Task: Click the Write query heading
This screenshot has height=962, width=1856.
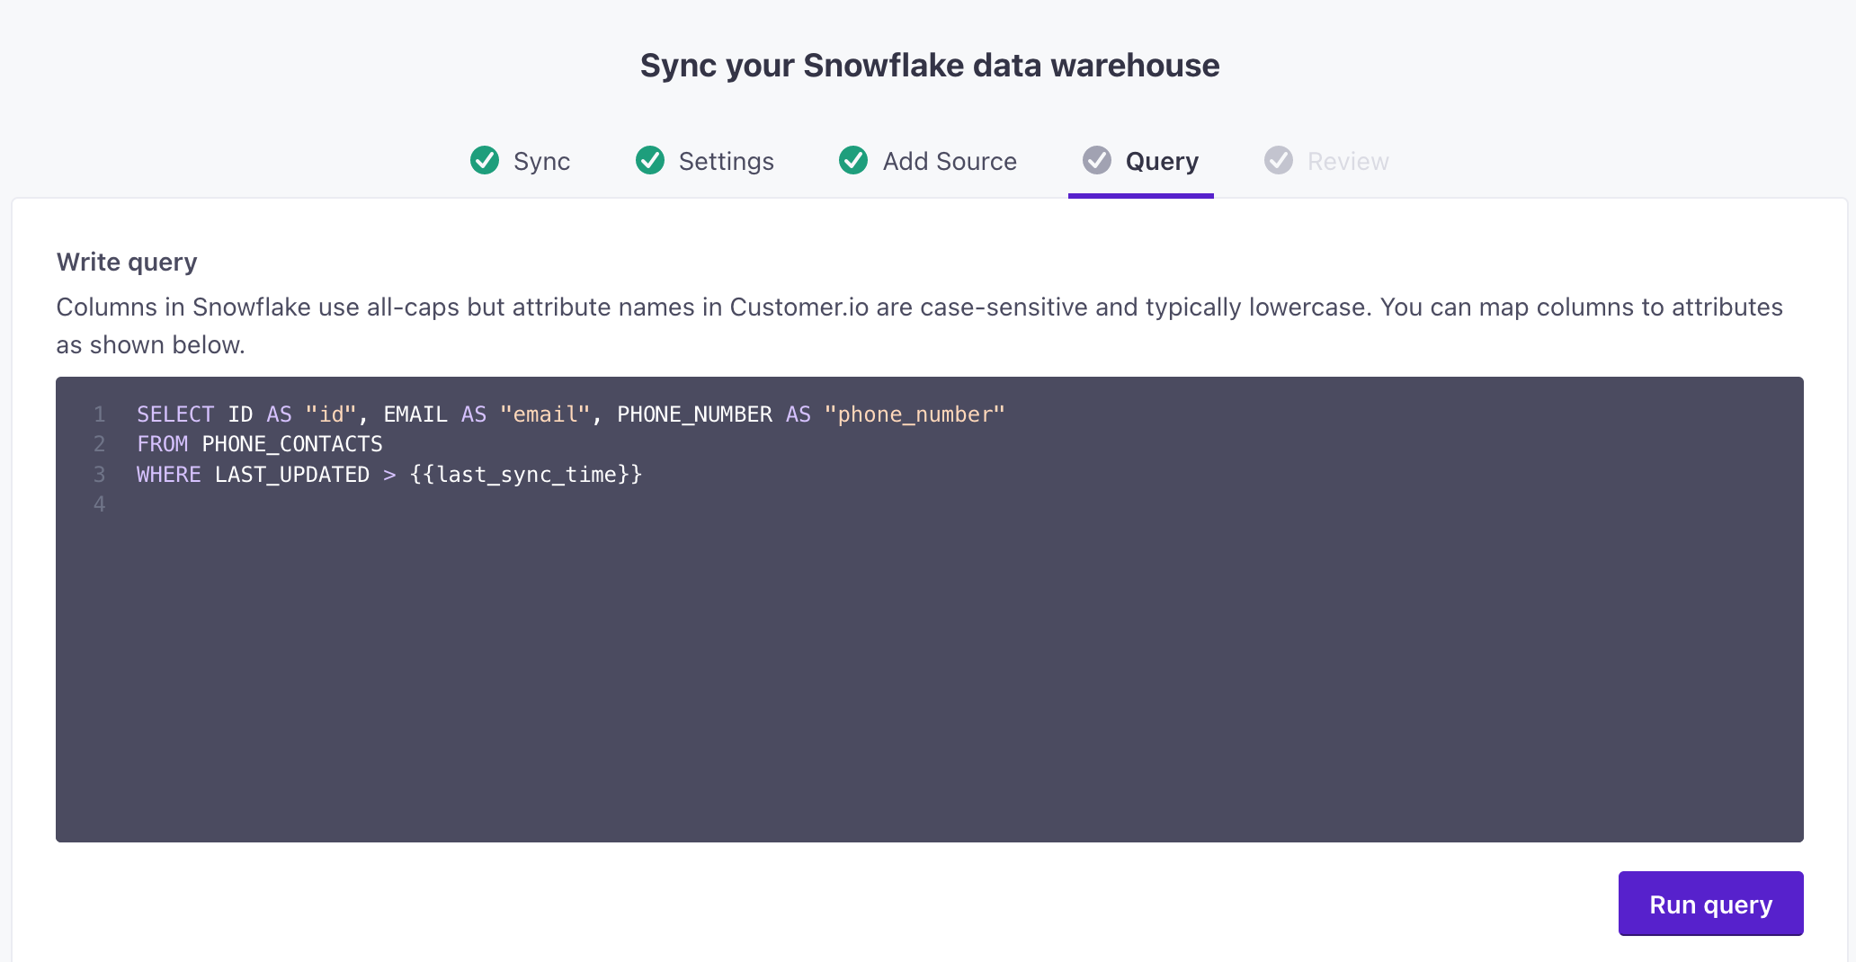Action: click(x=127, y=263)
